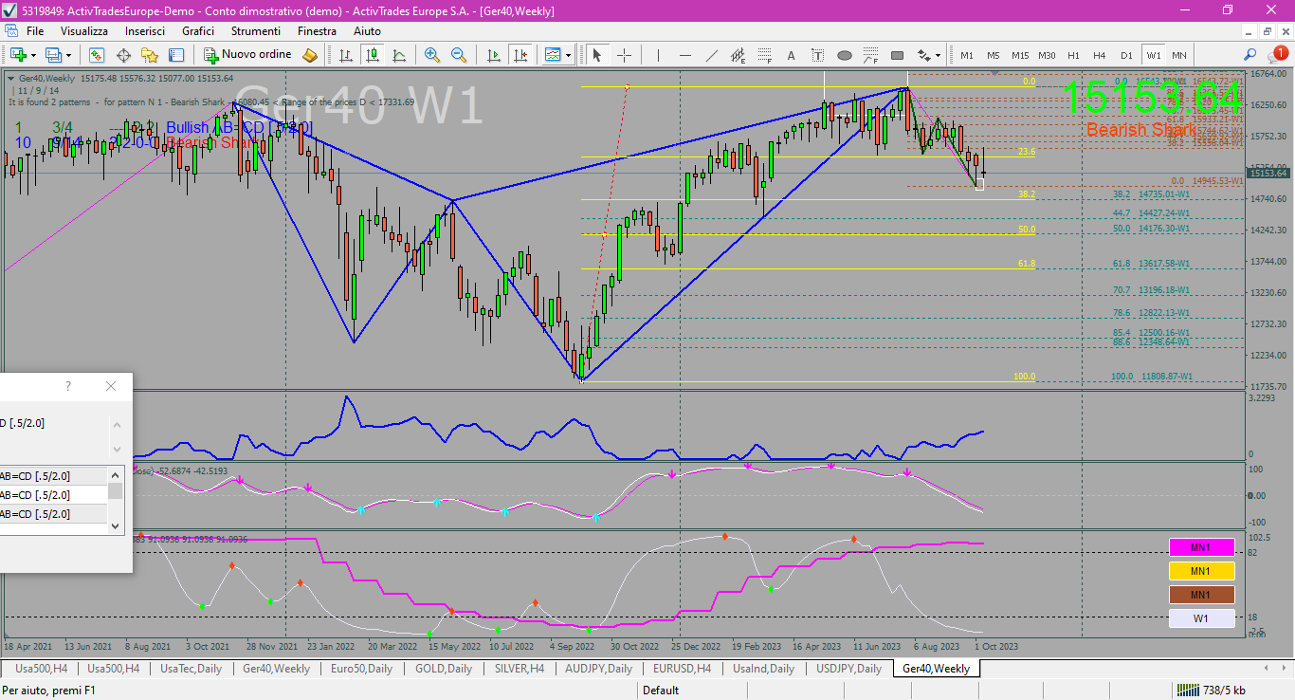
Task: Open the search magnifier icon
Action: click(x=1250, y=55)
